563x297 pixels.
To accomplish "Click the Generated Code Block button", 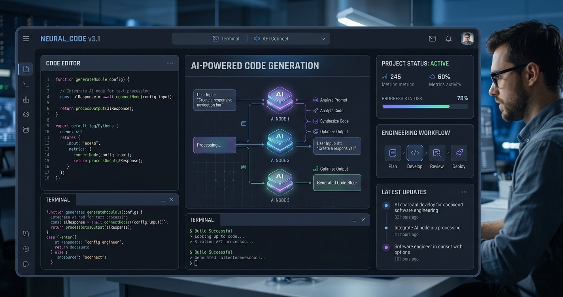I will (337, 183).
